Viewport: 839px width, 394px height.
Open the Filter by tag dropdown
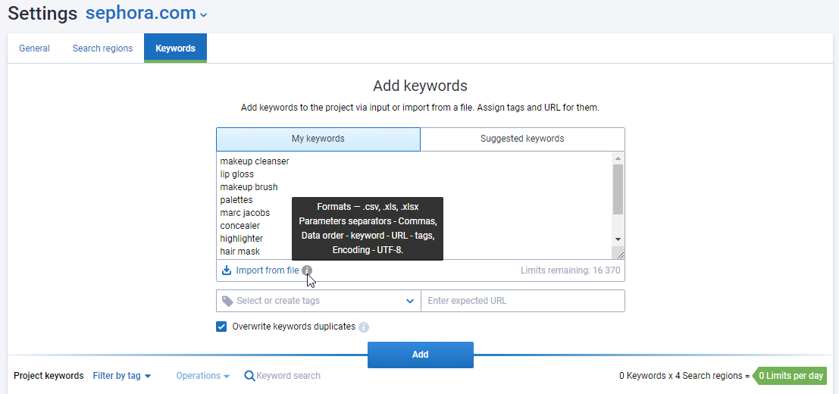pyautogui.click(x=122, y=376)
